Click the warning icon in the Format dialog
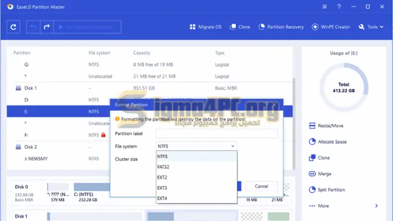The width and height of the screenshot is (393, 221). (x=117, y=119)
